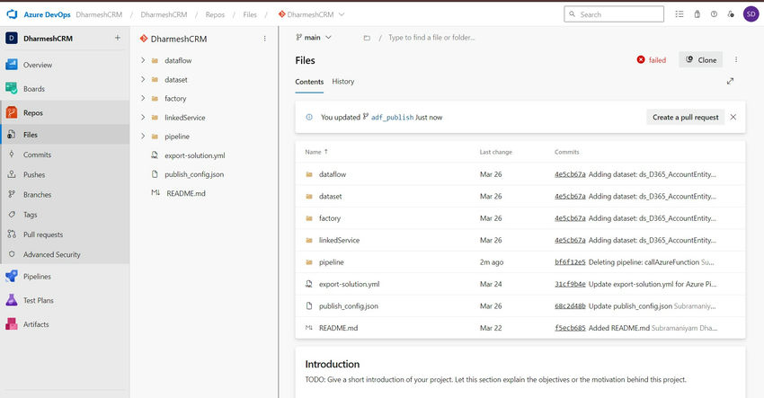Expand the Files view to full screen
764x398 pixels.
(730, 82)
